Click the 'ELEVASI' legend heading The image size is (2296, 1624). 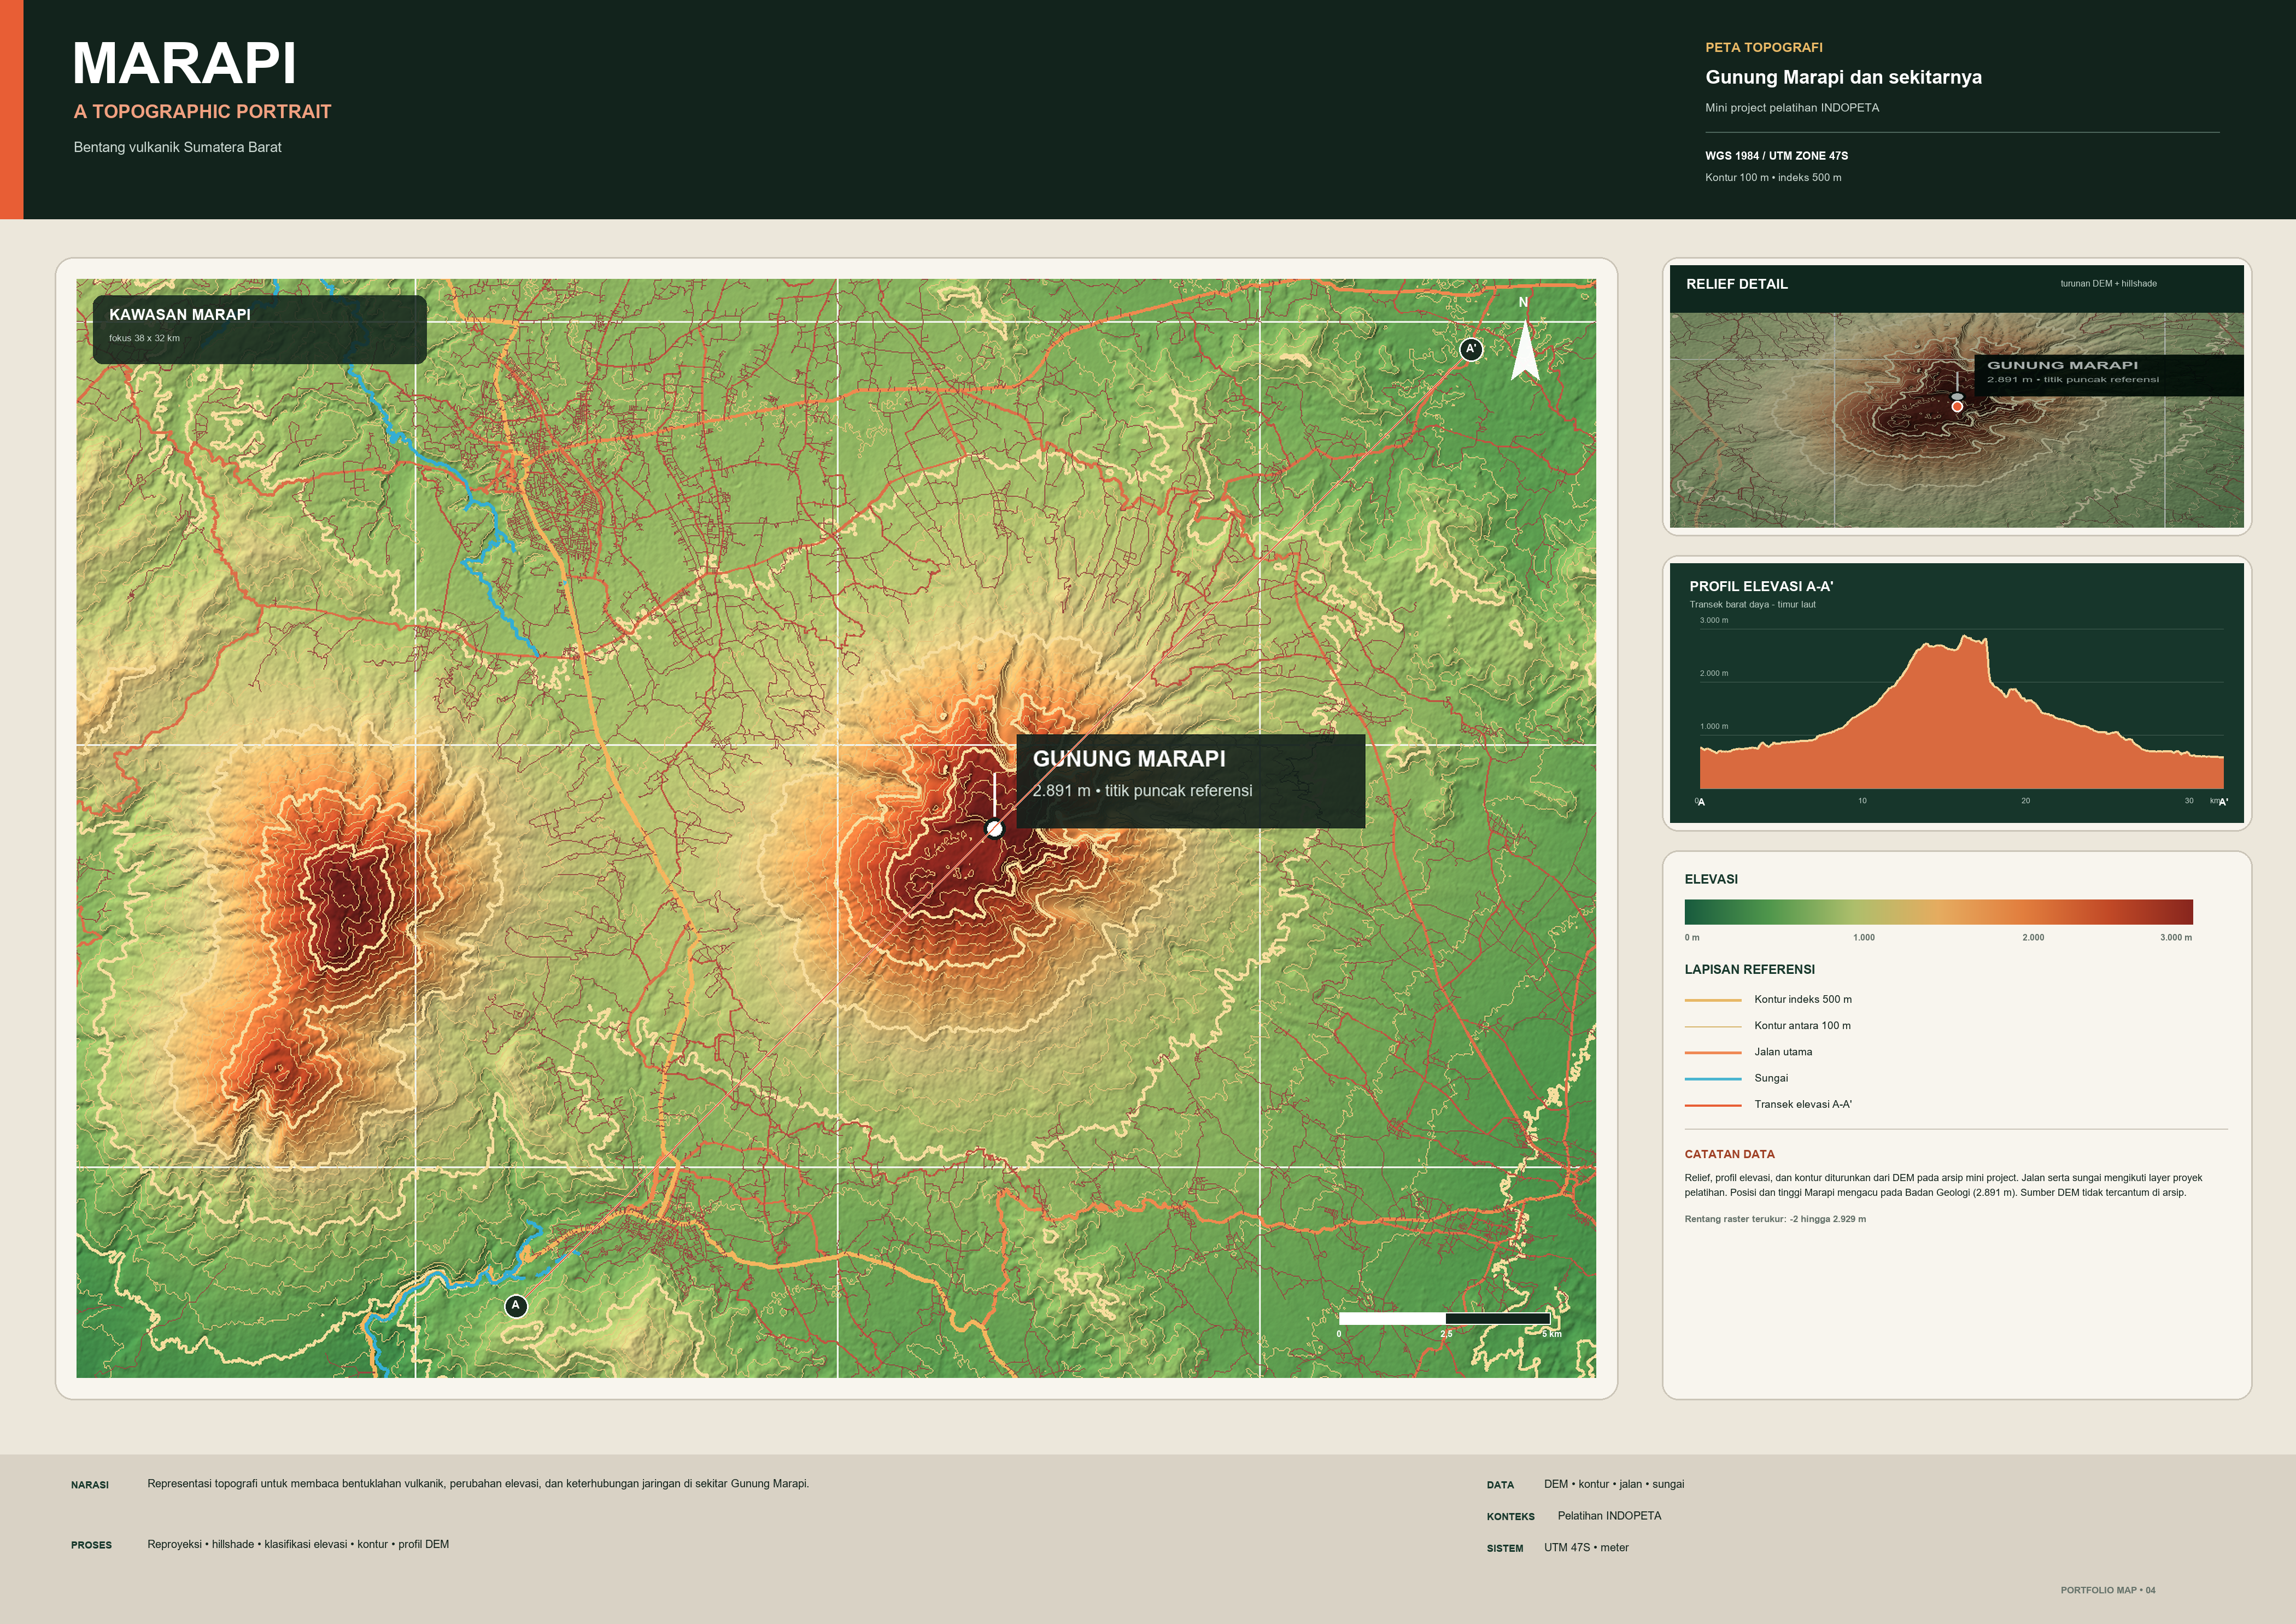click(1711, 880)
